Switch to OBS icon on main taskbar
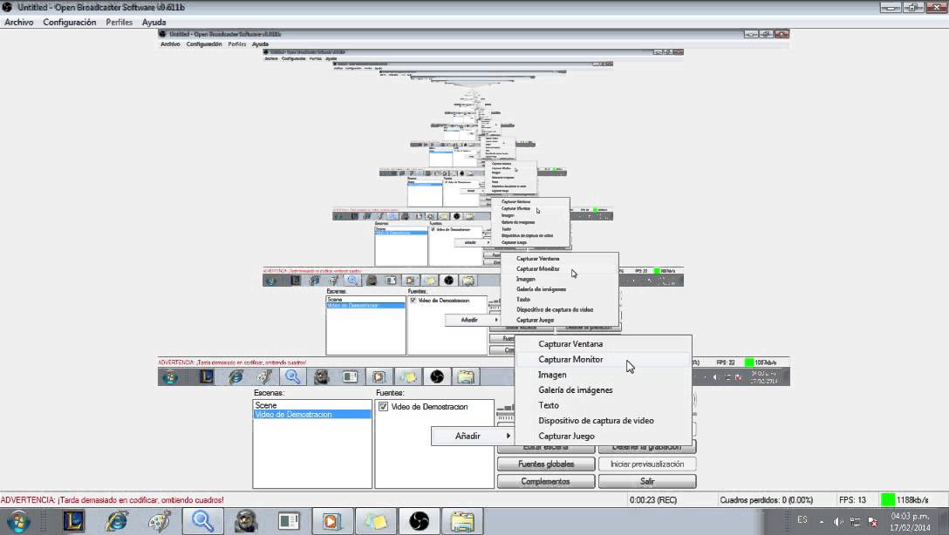The height and width of the screenshot is (535, 949). 419,521
